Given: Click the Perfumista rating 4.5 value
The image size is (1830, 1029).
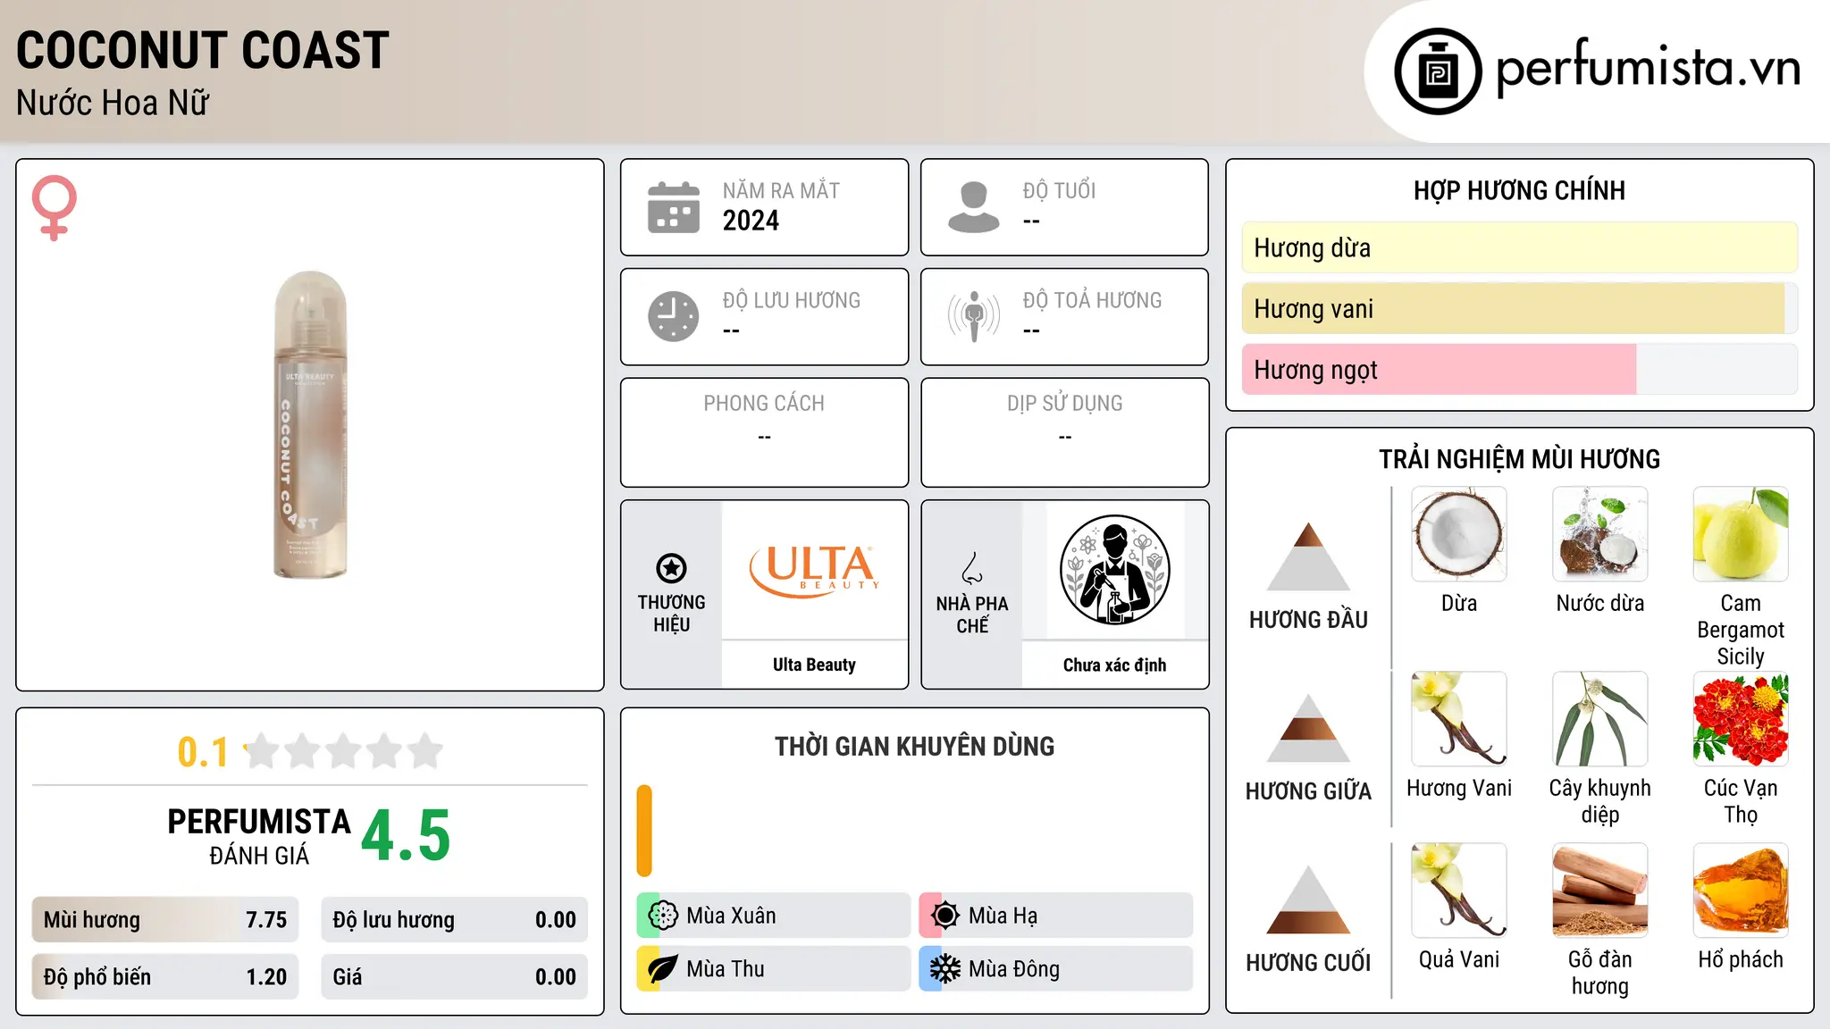Looking at the screenshot, I should (406, 835).
